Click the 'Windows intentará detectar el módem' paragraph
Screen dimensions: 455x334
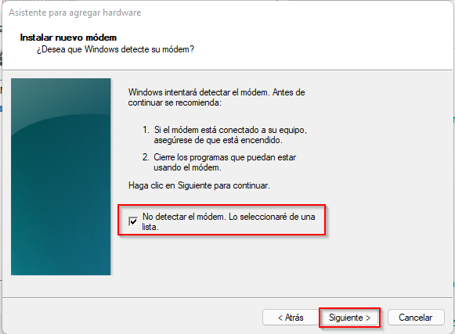point(216,98)
